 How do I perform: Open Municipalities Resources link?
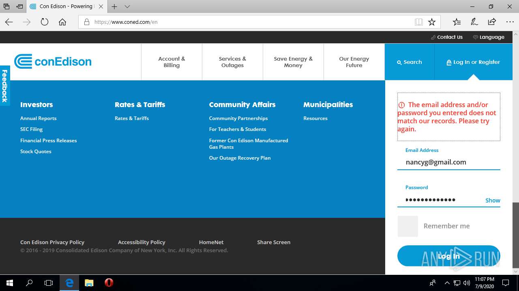[x=315, y=118]
